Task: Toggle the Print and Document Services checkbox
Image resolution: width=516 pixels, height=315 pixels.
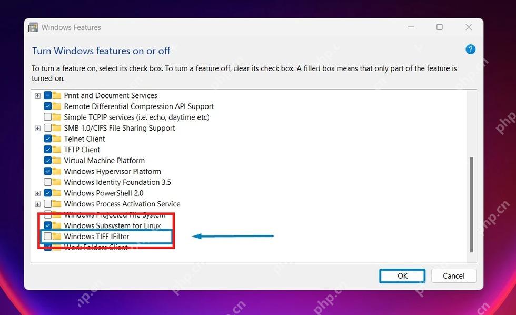Action: [48, 95]
